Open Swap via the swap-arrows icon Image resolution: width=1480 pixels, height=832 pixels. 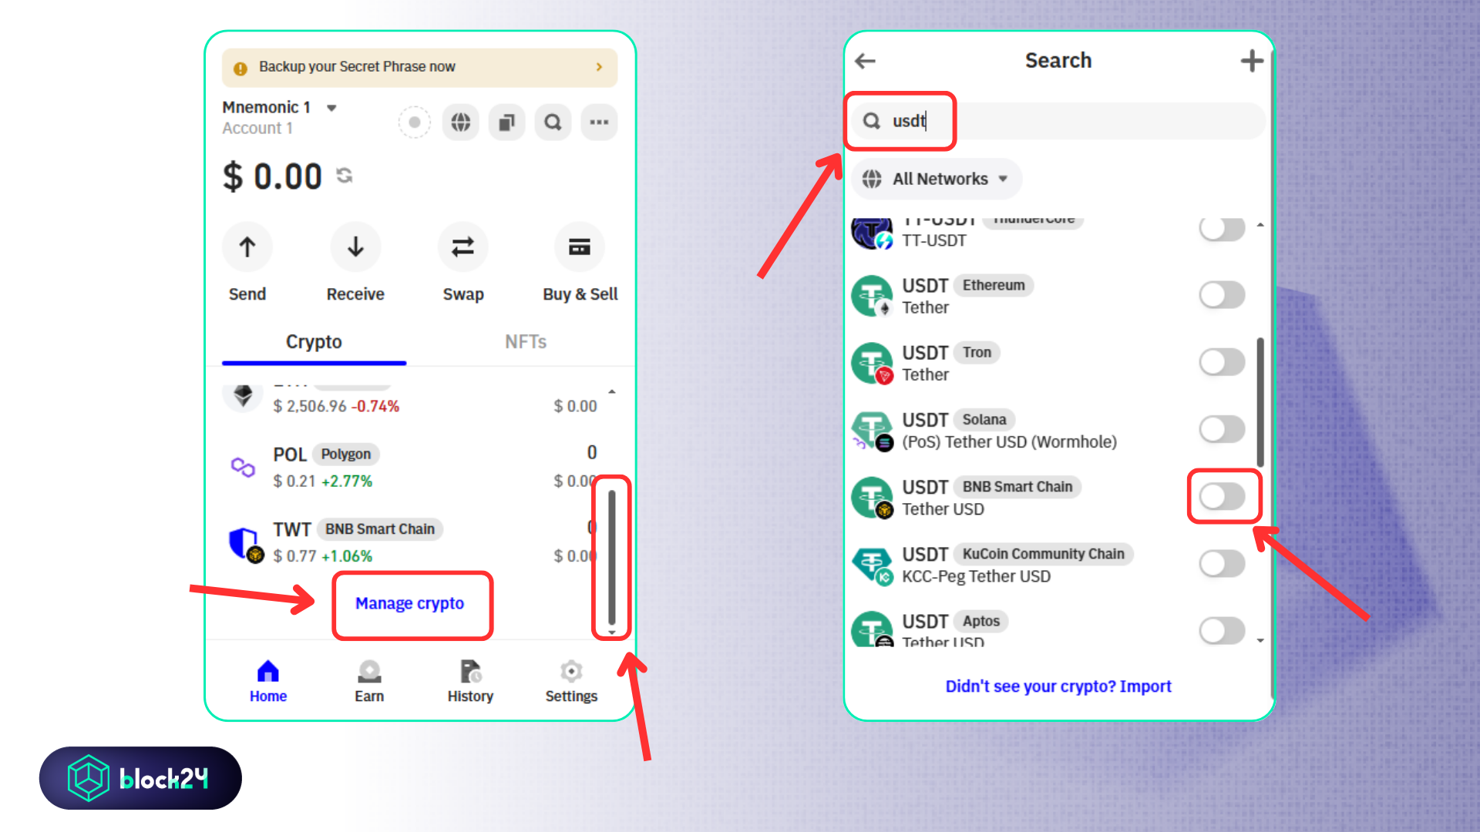click(x=462, y=247)
